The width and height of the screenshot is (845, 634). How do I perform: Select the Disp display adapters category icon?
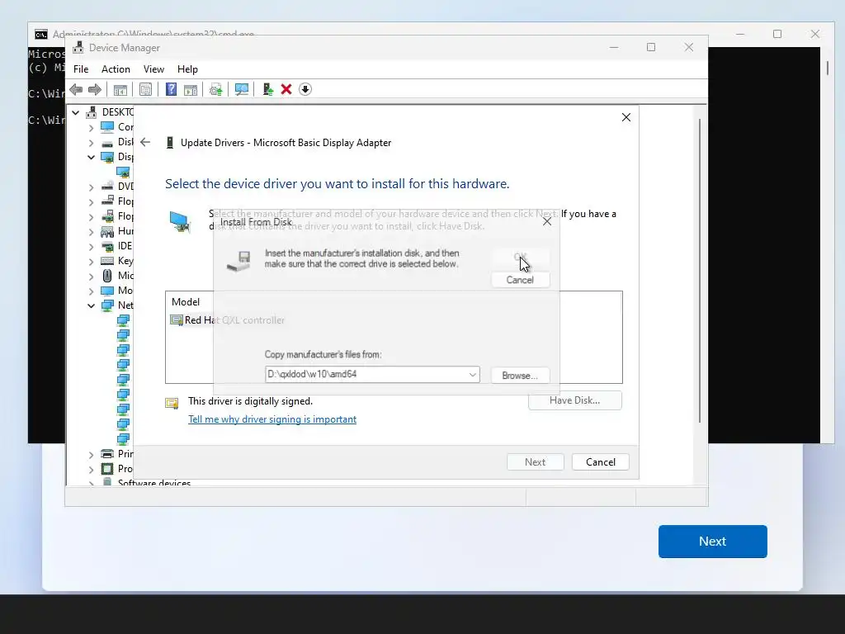click(108, 157)
